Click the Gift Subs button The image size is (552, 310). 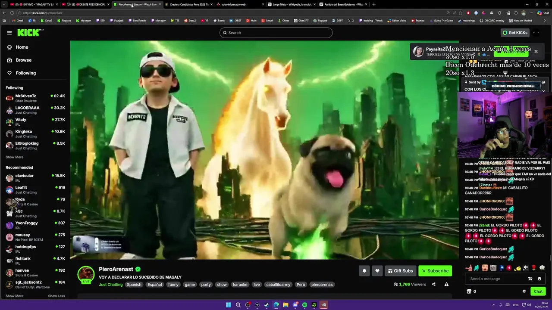[400, 271]
